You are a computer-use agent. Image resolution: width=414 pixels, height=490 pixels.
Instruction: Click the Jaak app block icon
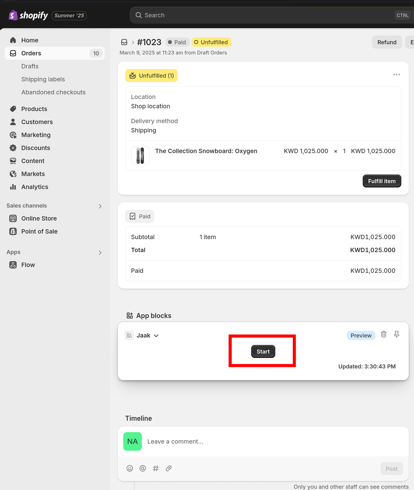[129, 335]
